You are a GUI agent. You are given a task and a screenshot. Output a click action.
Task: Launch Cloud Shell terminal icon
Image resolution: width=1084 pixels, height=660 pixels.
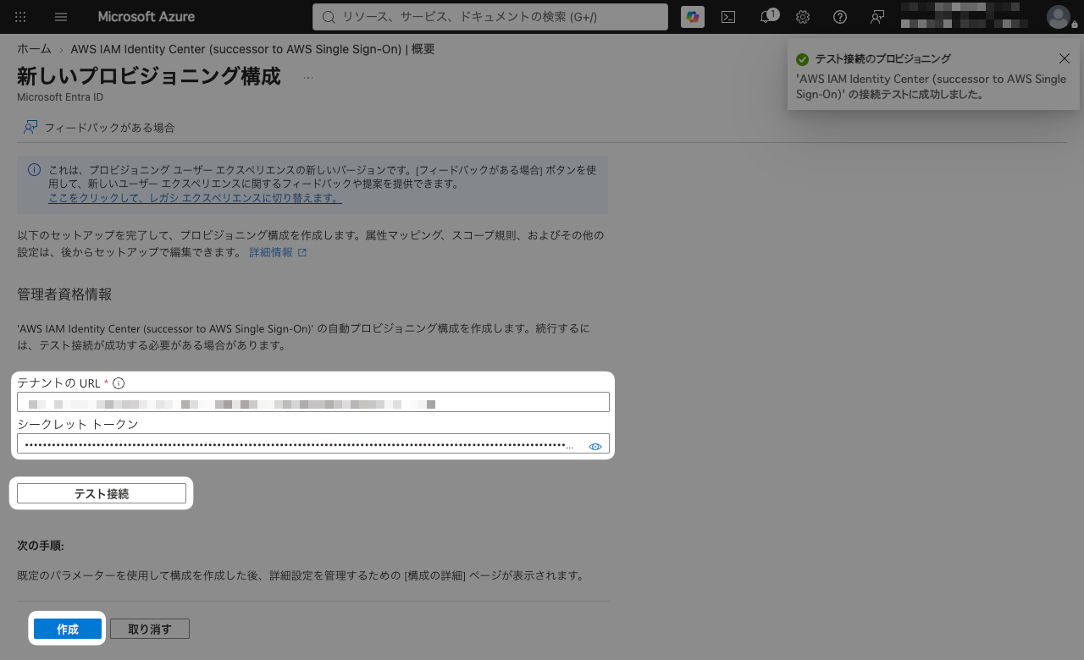727,17
